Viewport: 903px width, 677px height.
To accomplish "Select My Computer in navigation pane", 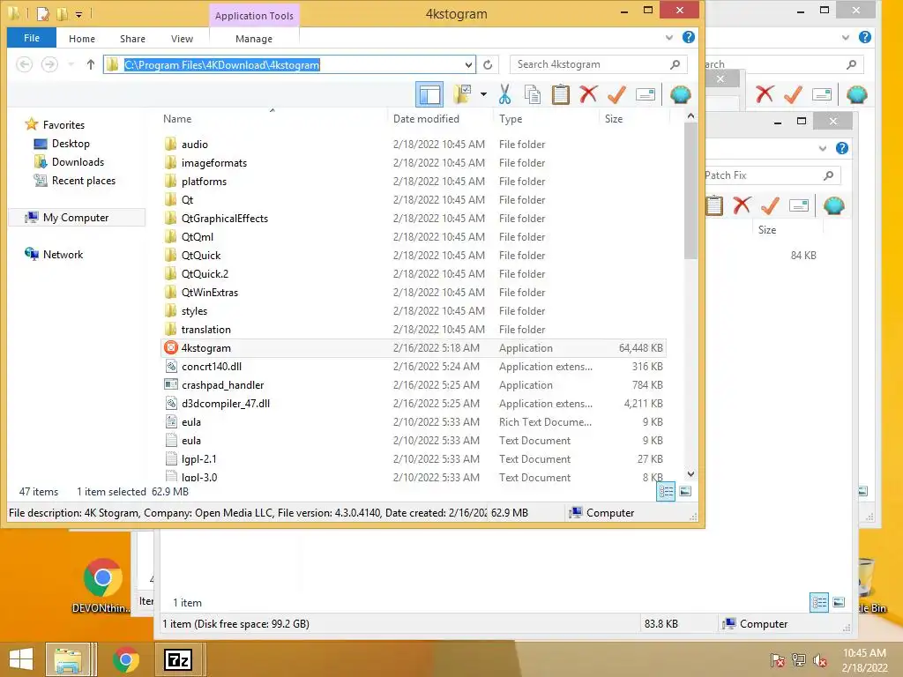I will (x=76, y=218).
